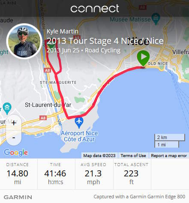This screenshot has width=189, height=203.
Task: Zoom in with the map plus button
Action: [x=14, y=123]
